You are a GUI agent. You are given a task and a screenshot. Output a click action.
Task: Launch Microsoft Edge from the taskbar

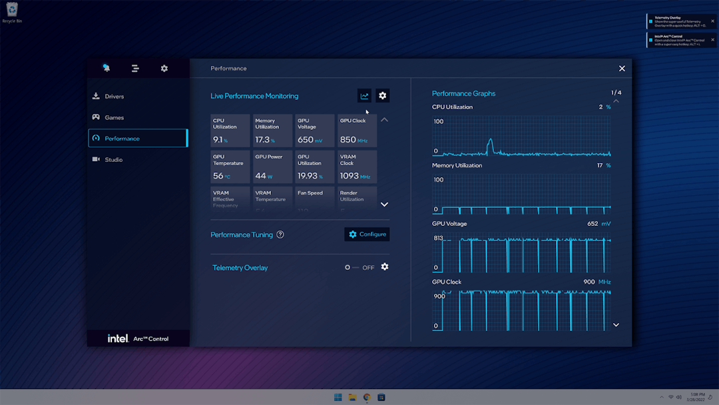(x=366, y=397)
